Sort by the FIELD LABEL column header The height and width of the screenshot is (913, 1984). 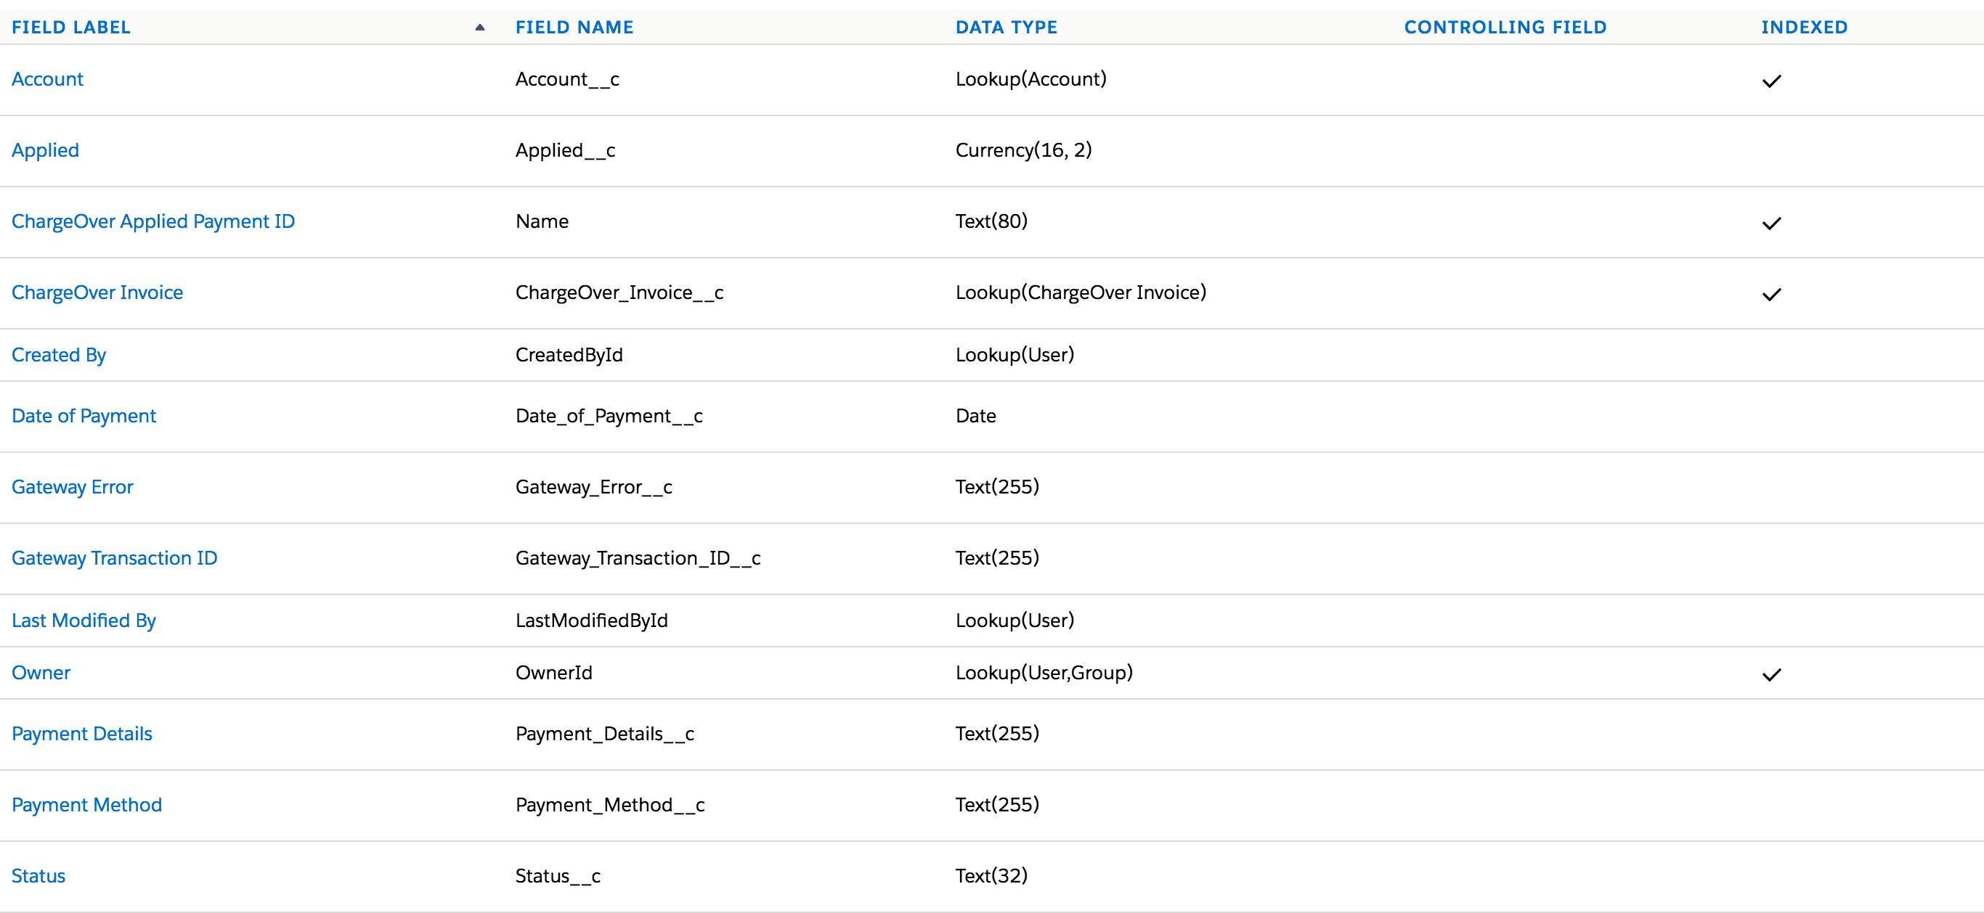pos(71,28)
